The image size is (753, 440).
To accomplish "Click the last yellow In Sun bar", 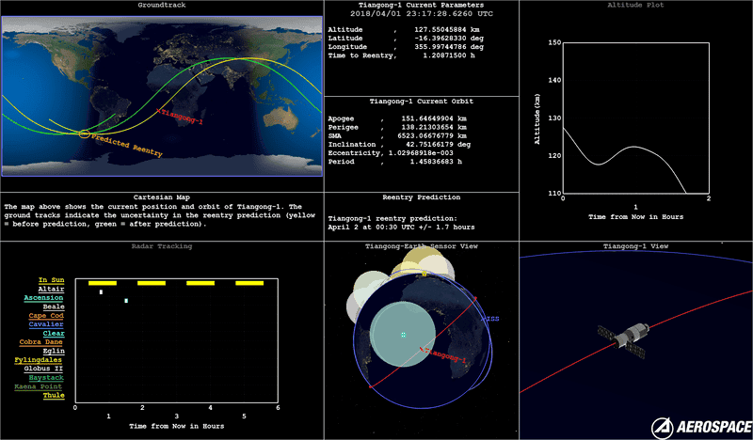I will coord(249,283).
